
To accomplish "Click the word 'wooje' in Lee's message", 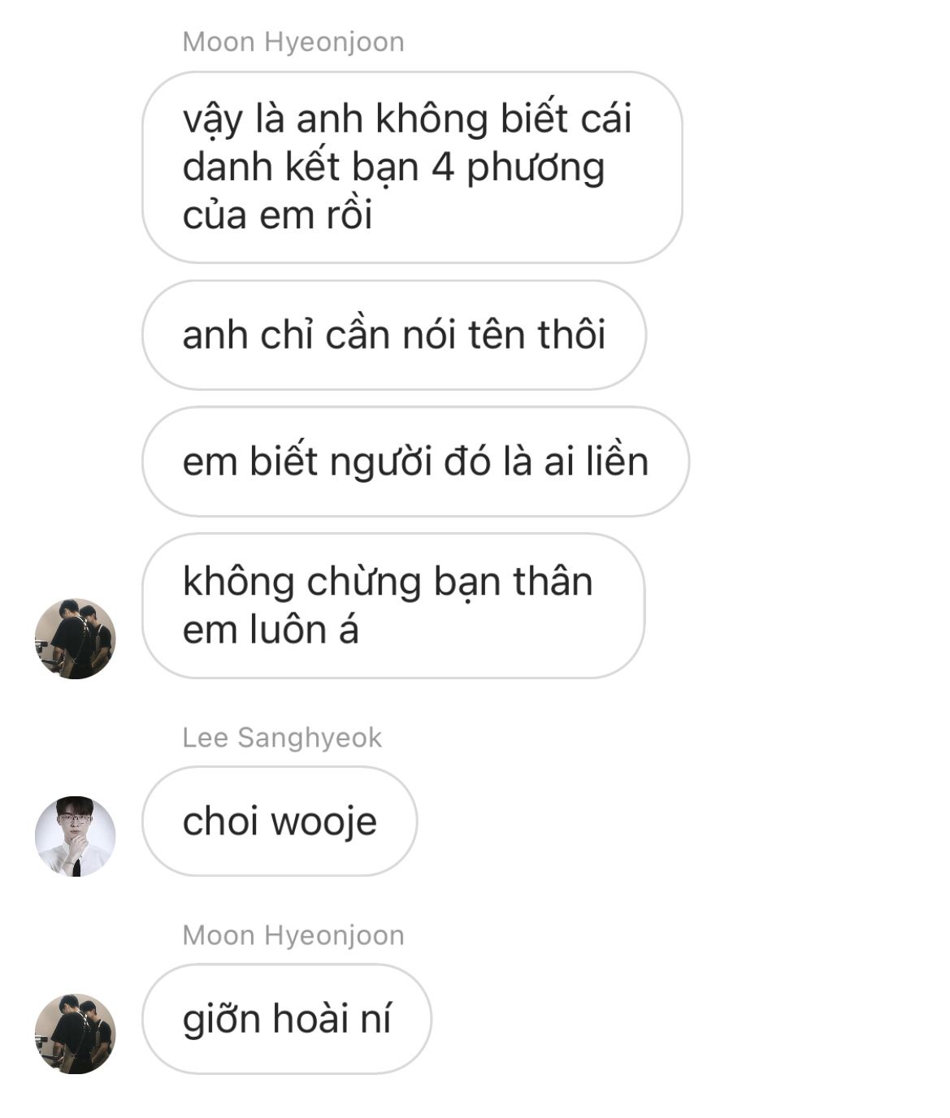I will [324, 822].
